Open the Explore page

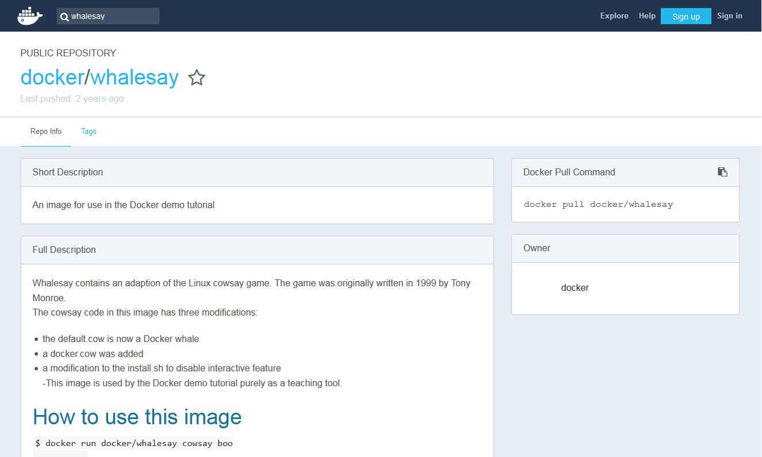[x=614, y=16]
